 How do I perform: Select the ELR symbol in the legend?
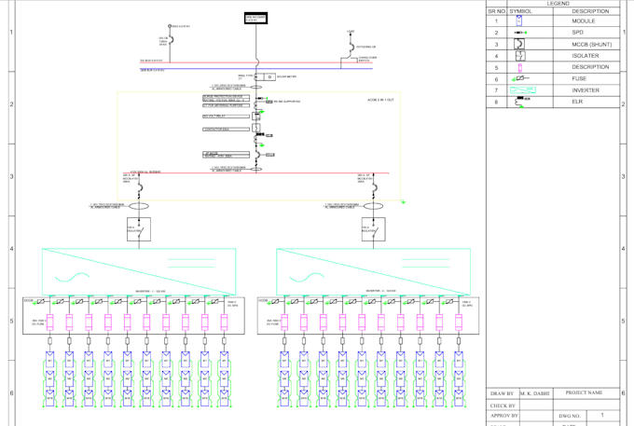click(x=521, y=102)
